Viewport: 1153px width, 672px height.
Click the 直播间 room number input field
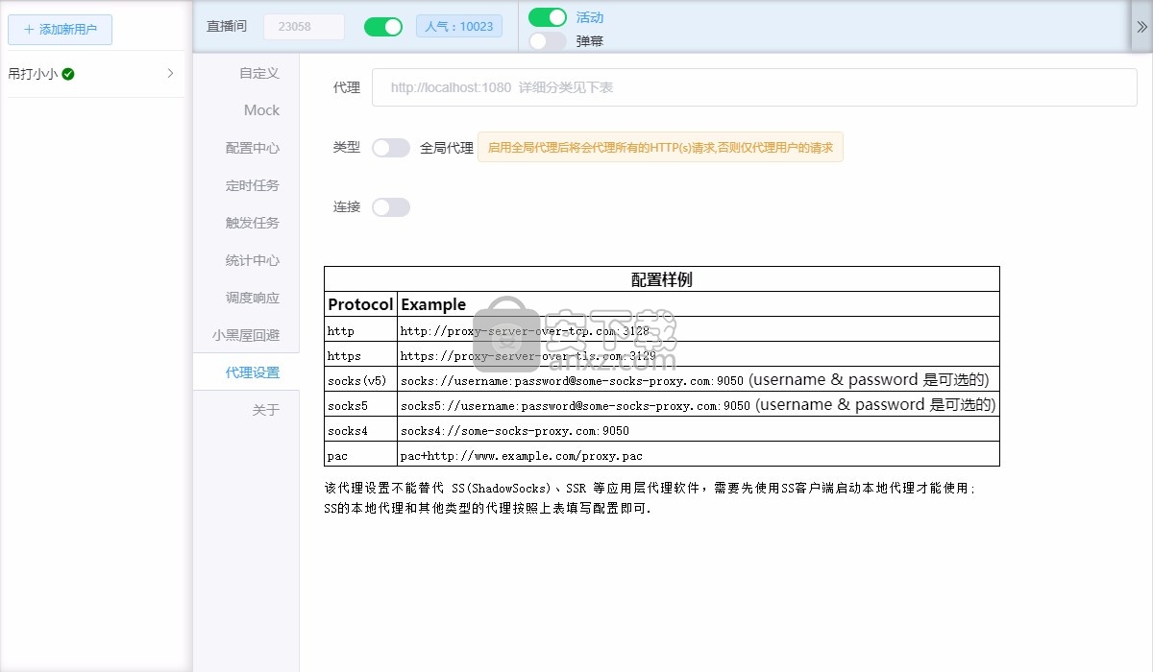304,27
